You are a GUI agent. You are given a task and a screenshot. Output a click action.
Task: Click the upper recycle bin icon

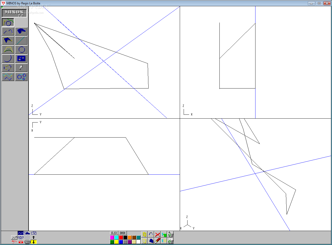coord(170,234)
